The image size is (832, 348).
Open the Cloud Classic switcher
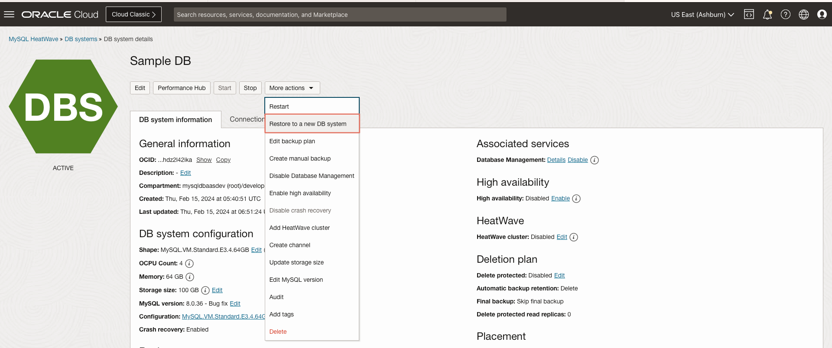pyautogui.click(x=133, y=14)
